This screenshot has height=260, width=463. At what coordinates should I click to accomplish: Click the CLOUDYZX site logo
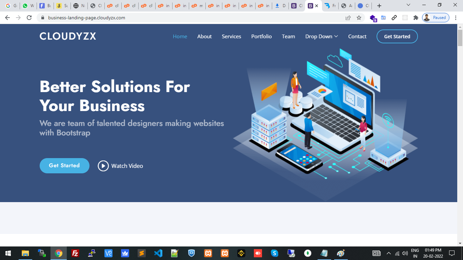click(x=68, y=36)
